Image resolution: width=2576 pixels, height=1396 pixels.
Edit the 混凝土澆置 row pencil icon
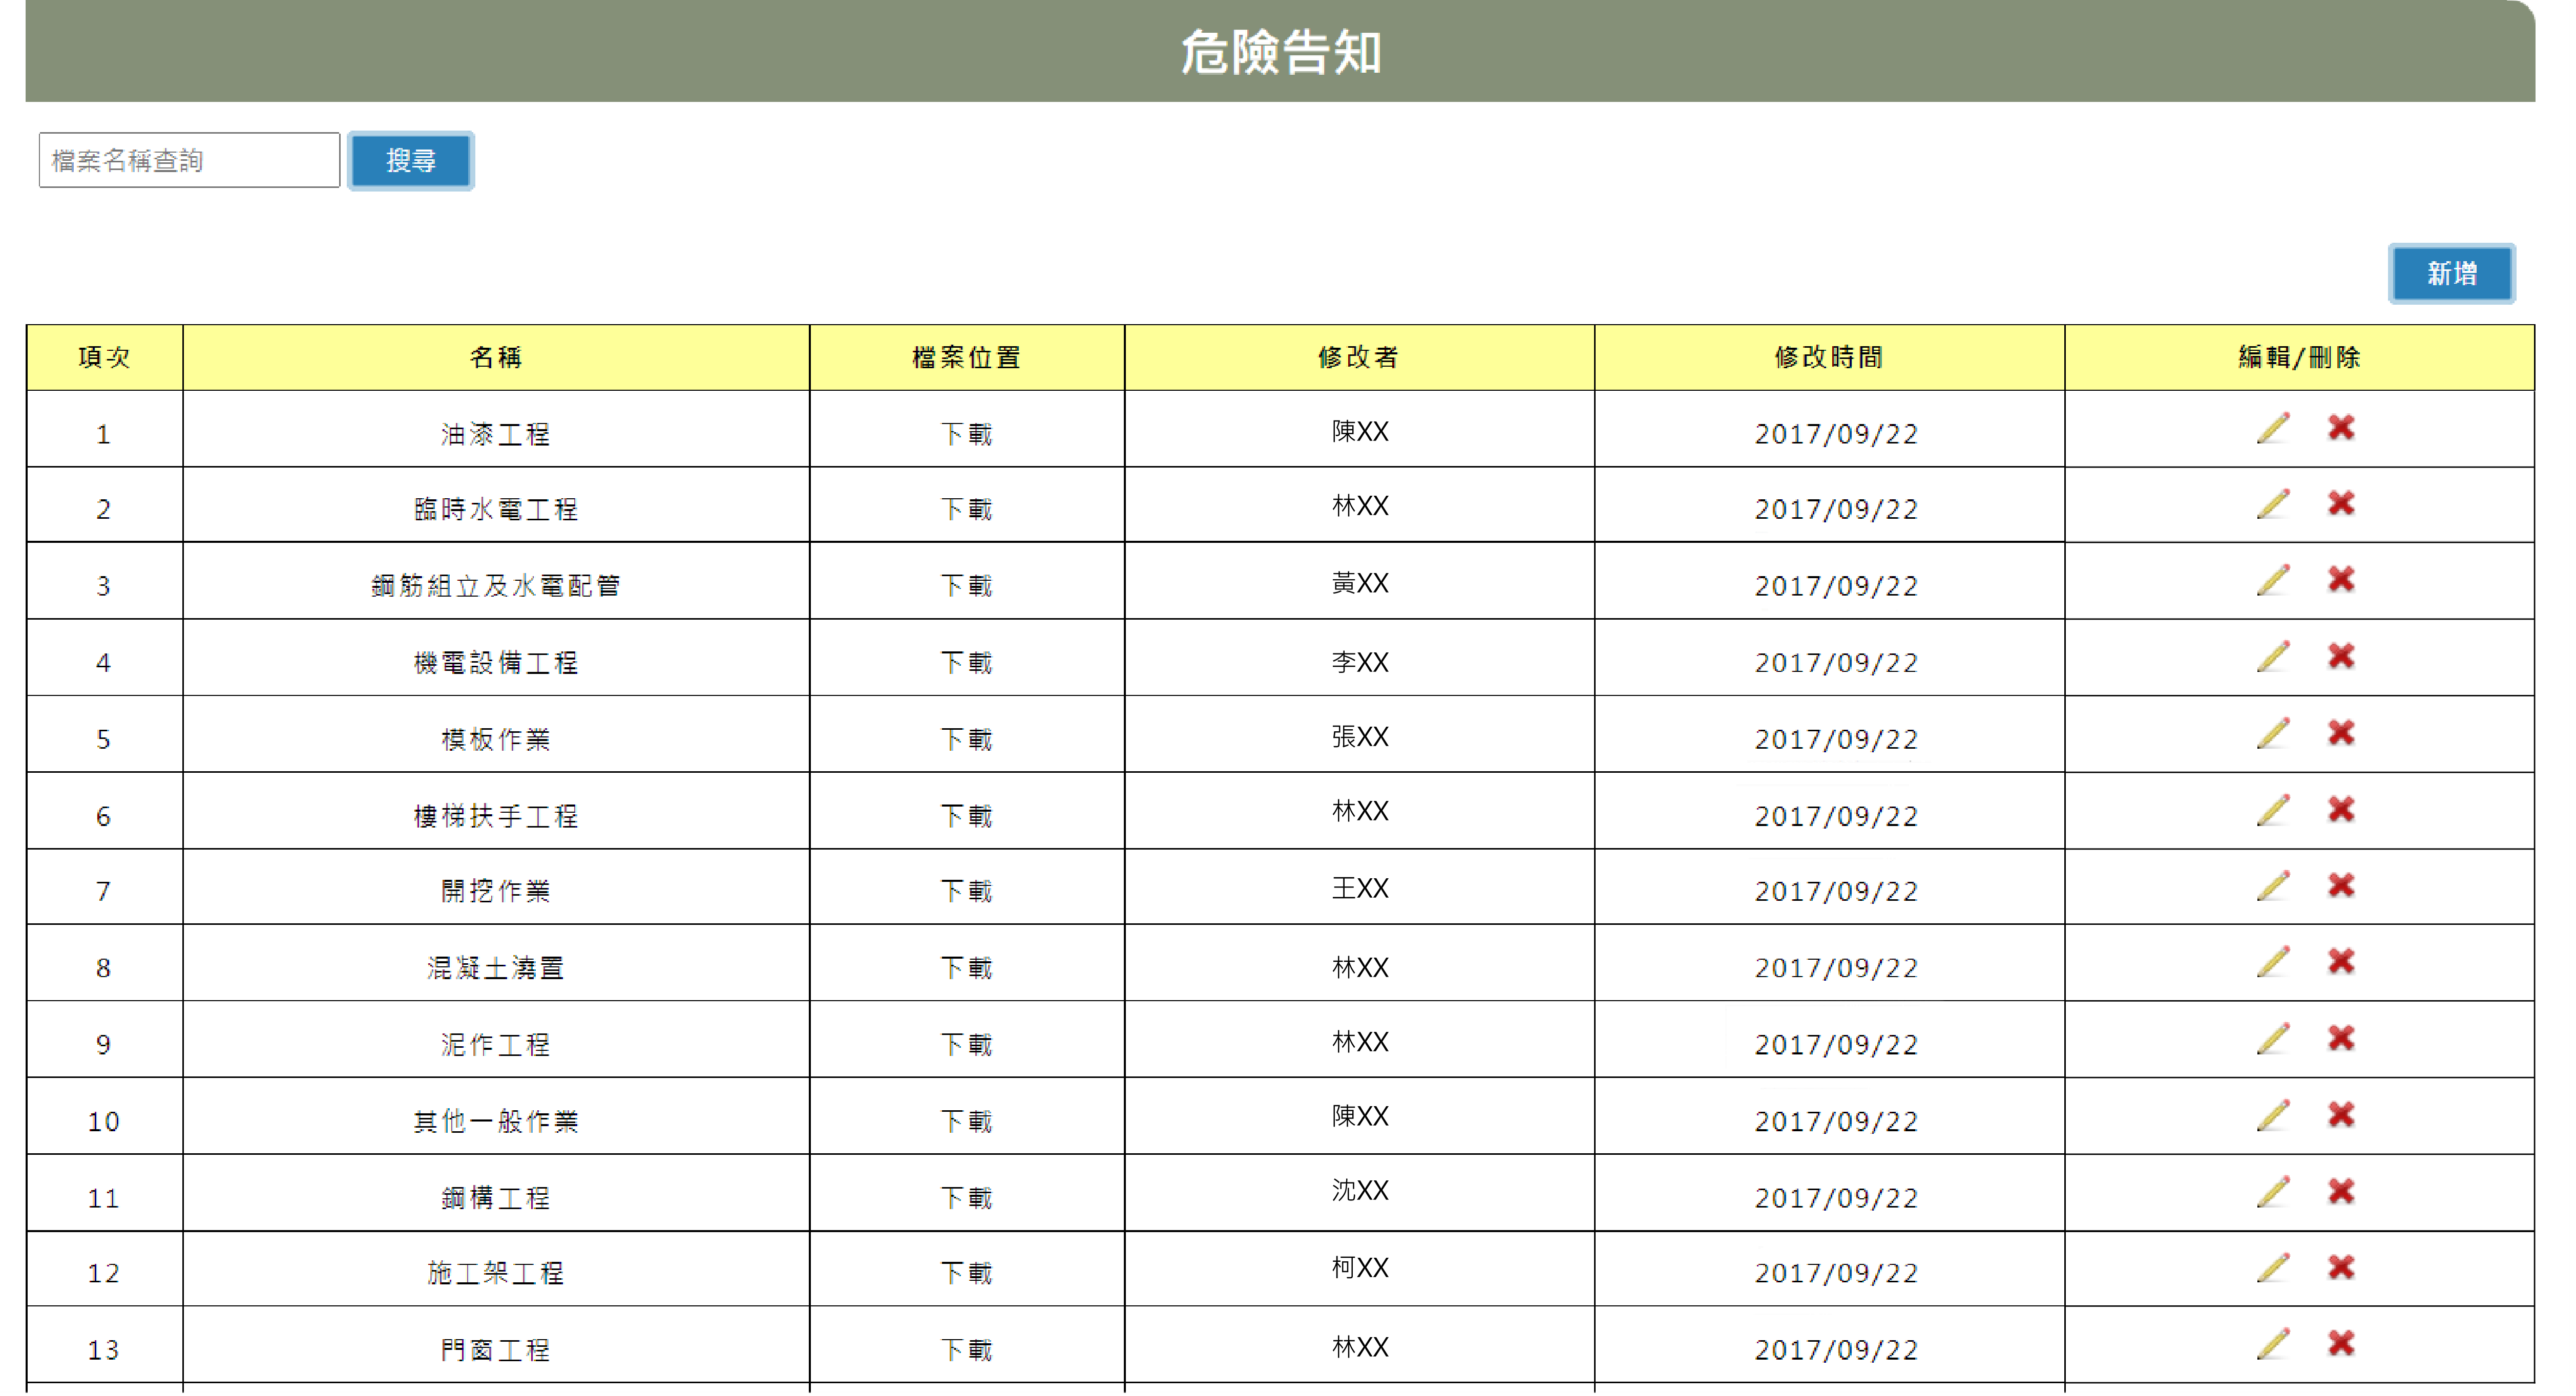2272,962
